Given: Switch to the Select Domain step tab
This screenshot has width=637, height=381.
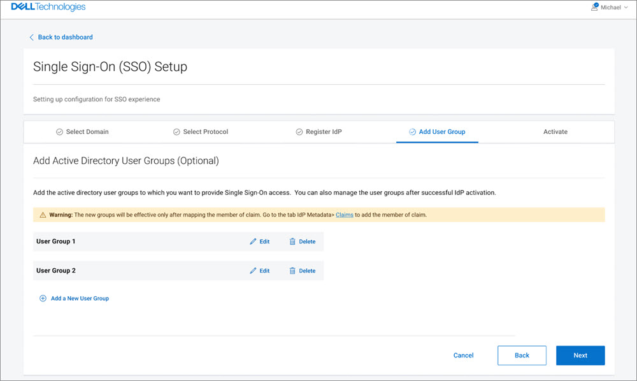Looking at the screenshot, I should (x=82, y=131).
